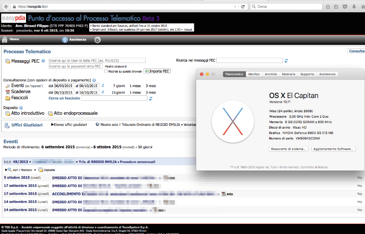Screen dimensions: 365x234
Task: Expand Apri il fascicolo arrow
Action: pyautogui.click(x=6, y=170)
